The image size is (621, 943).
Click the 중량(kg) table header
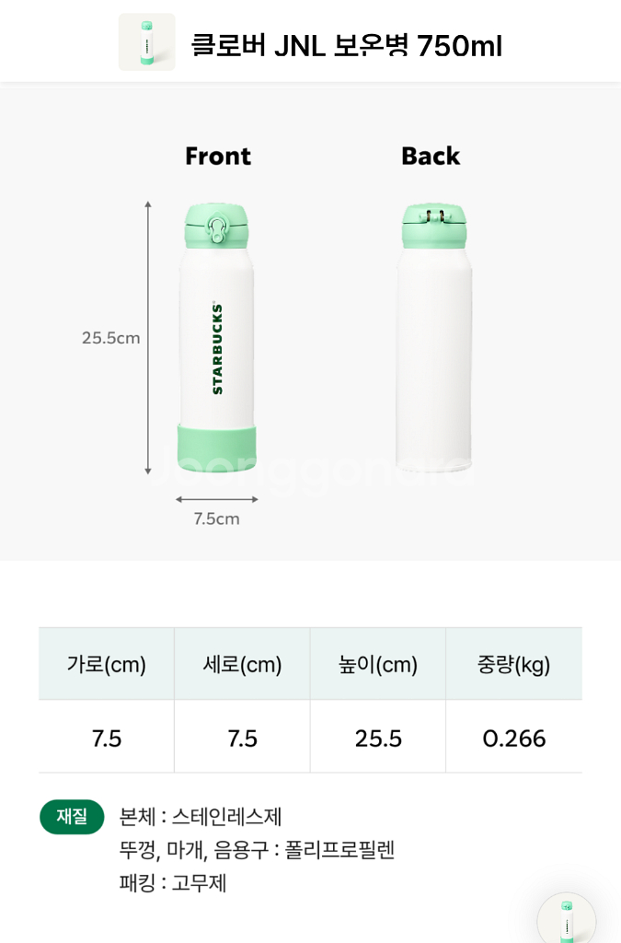click(514, 665)
